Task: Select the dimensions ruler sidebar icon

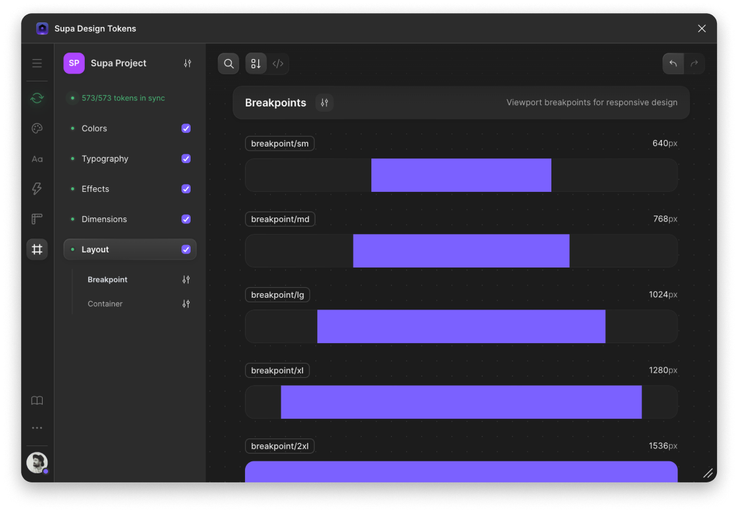Action: pos(37,219)
